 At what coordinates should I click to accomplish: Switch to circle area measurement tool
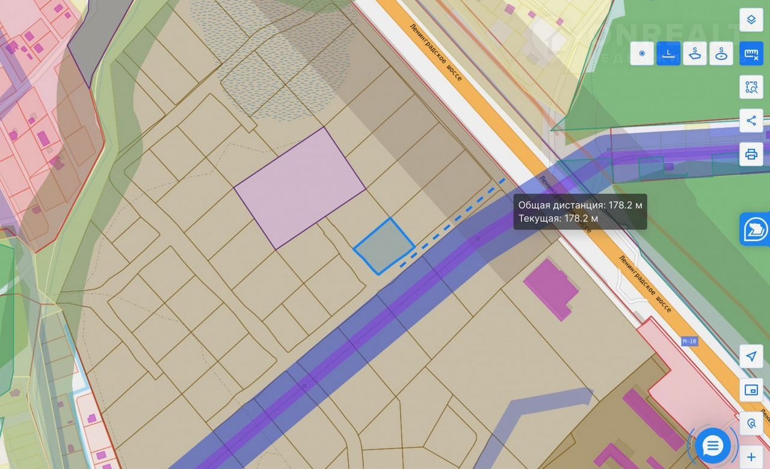721,54
